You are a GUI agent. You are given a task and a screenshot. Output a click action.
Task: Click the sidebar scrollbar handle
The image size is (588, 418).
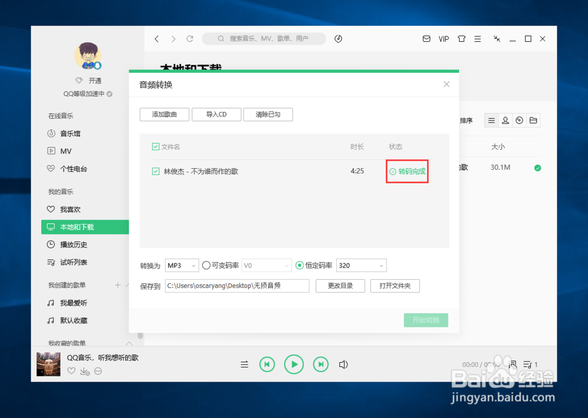point(141,335)
